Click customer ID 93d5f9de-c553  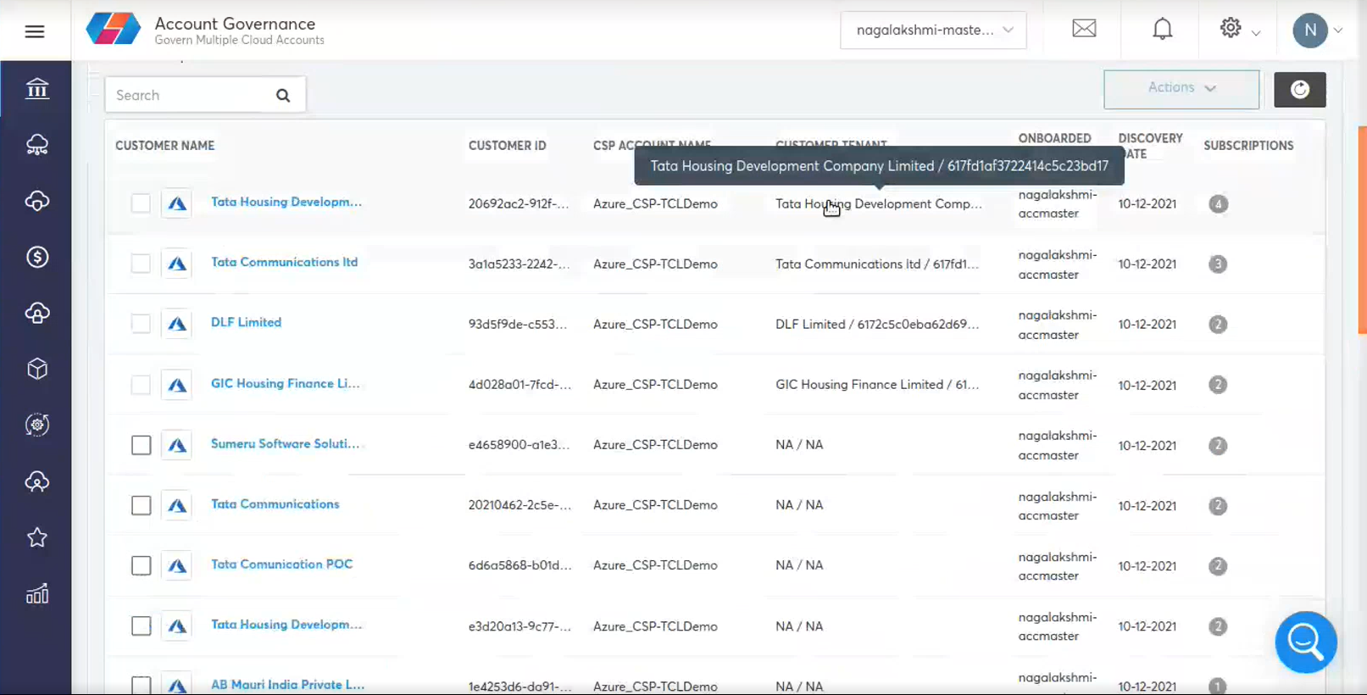click(x=518, y=324)
